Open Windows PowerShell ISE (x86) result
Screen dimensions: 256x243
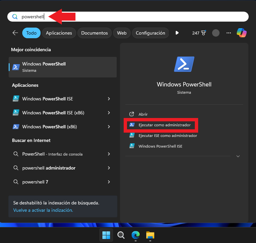point(53,113)
